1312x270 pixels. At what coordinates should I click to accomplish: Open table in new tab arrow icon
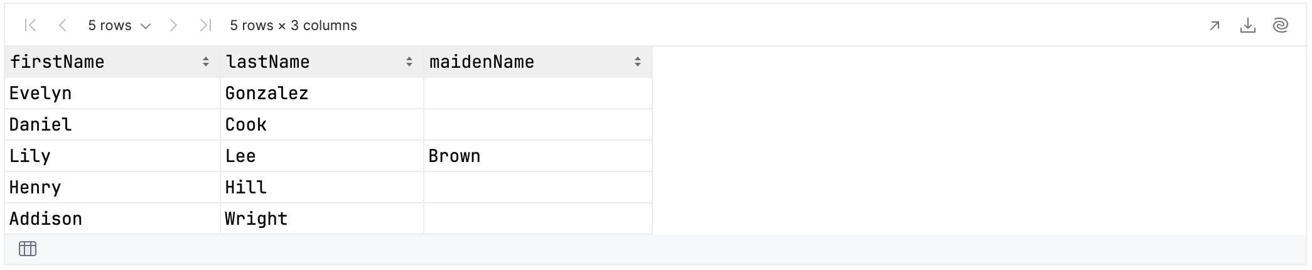click(x=1215, y=26)
